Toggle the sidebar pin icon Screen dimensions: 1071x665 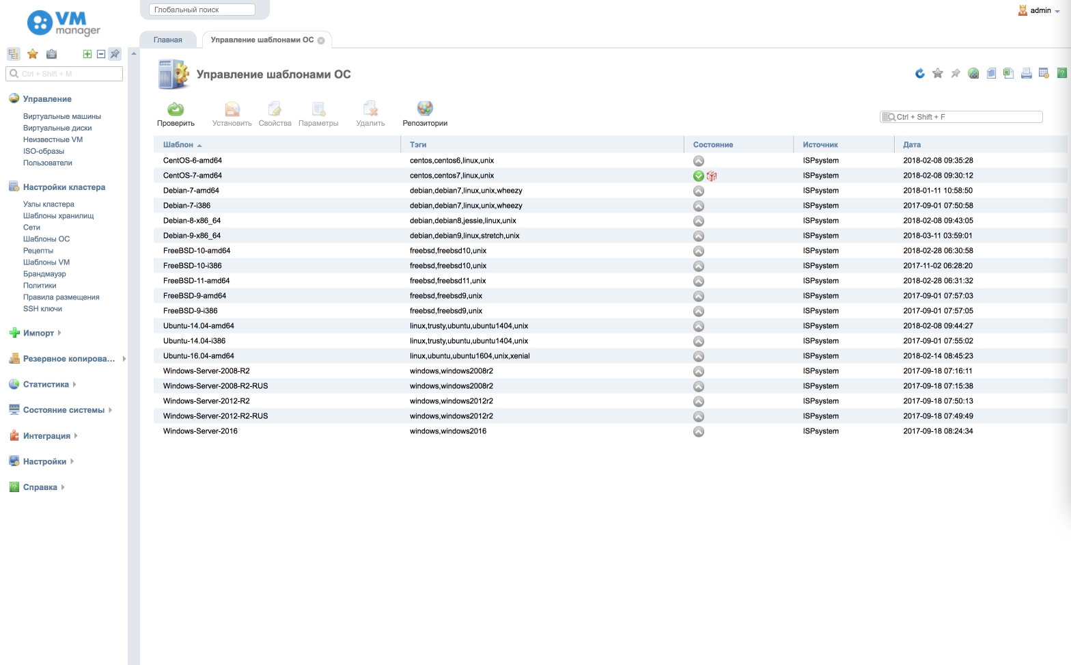[115, 54]
